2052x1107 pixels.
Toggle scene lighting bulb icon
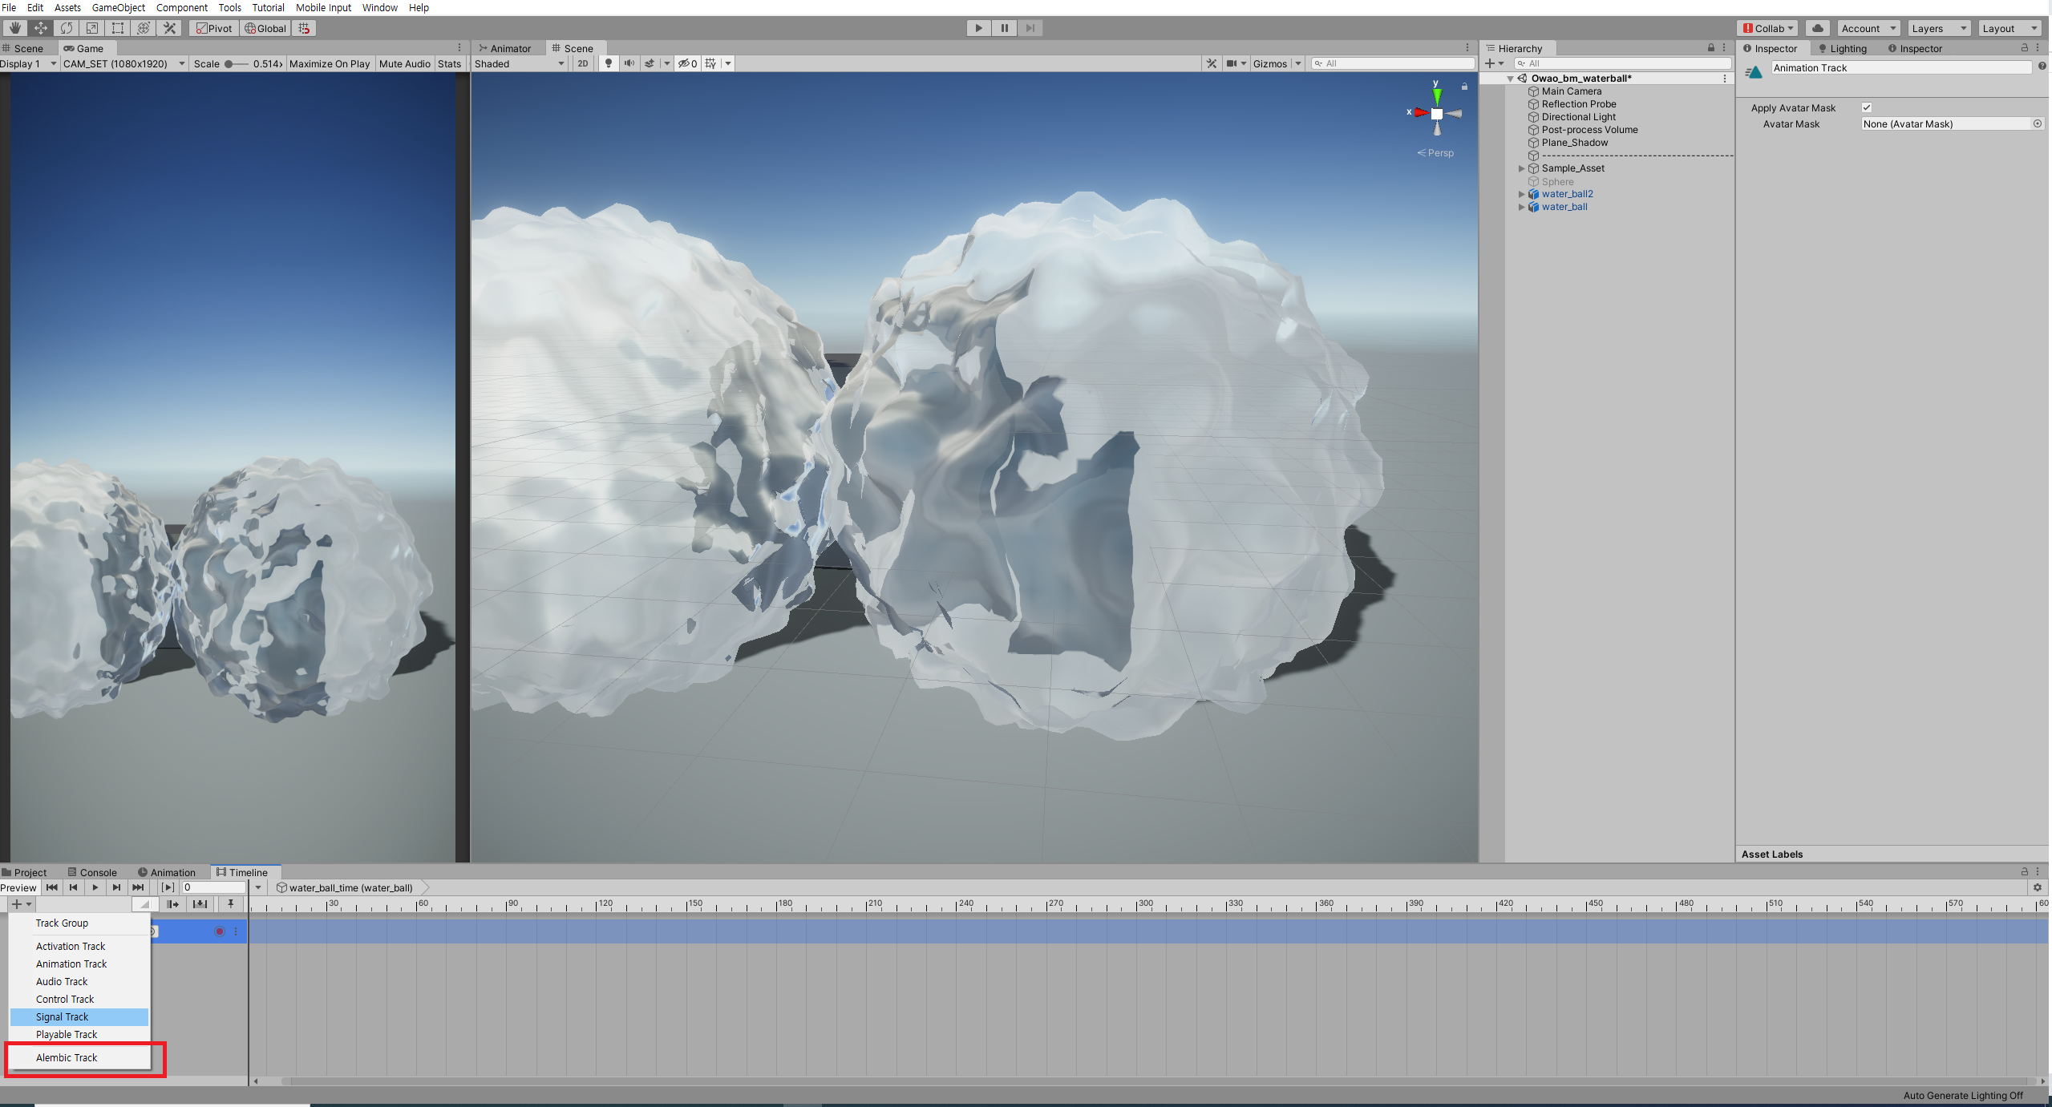(609, 63)
